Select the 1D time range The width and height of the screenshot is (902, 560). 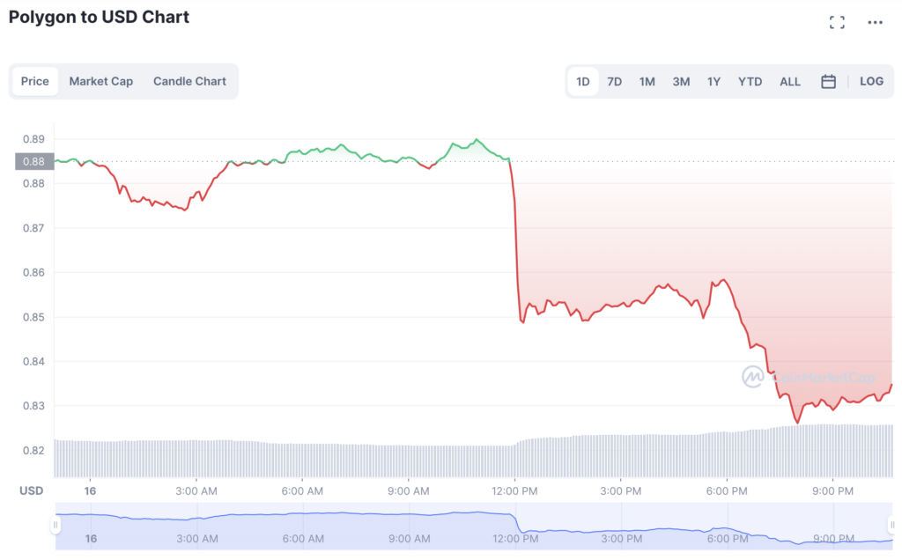tap(583, 82)
